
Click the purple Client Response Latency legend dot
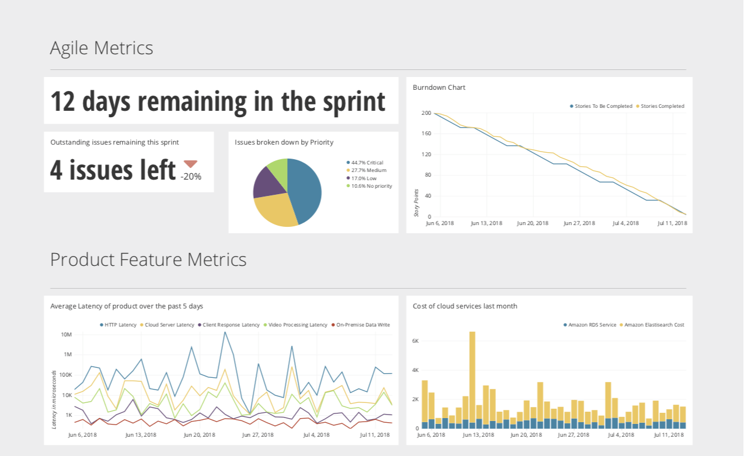[199, 325]
